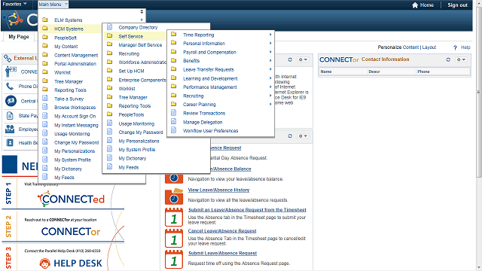This screenshot has width=482, height=271.
Task: Refresh the CONNECTor Contact Information pagelet
Action: click(448, 59)
